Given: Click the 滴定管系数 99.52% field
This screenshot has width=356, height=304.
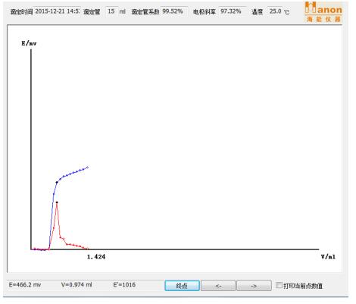Looking at the screenshot, I should 174,11.
